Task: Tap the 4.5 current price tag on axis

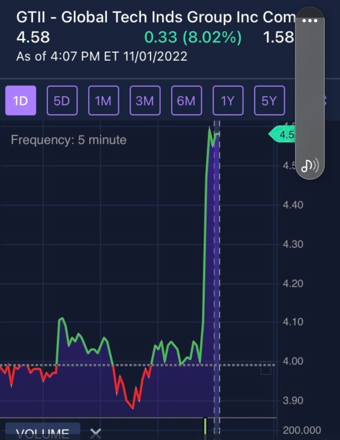Action: tap(281, 135)
